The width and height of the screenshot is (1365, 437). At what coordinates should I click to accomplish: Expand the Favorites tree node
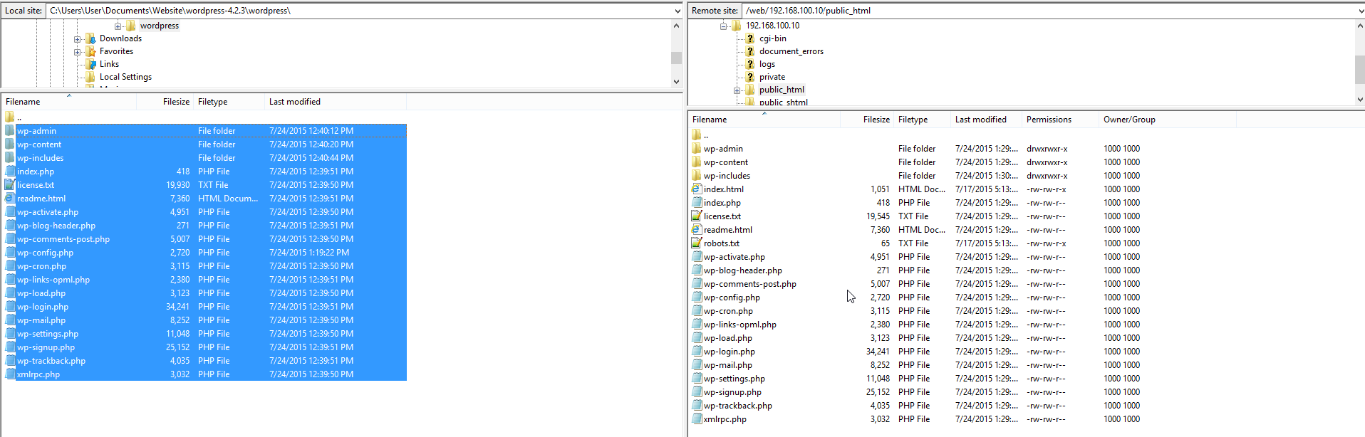[x=77, y=51]
